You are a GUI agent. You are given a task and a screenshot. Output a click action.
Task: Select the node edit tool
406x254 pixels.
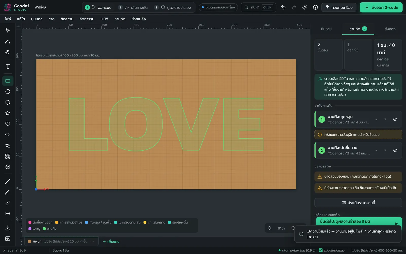(x=8, y=41)
